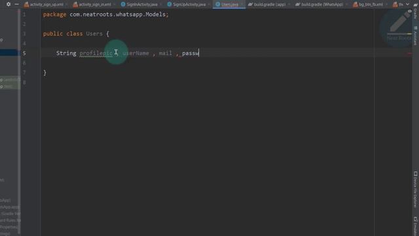This screenshot has width=419, height=236.
Task: Click line number 5 in gutter
Action: (x=24, y=53)
